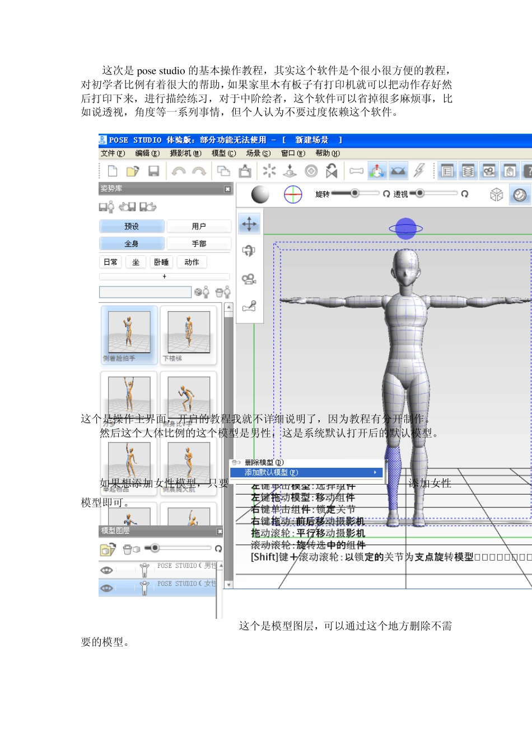Switch to the 预设 pose tab
The width and height of the screenshot is (532, 752).
click(132, 226)
